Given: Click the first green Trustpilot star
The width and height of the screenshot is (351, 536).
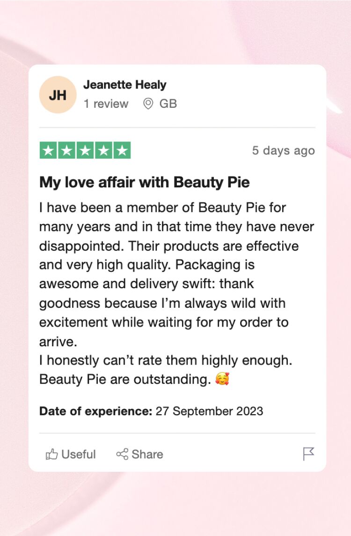Looking at the screenshot, I should tap(49, 150).
